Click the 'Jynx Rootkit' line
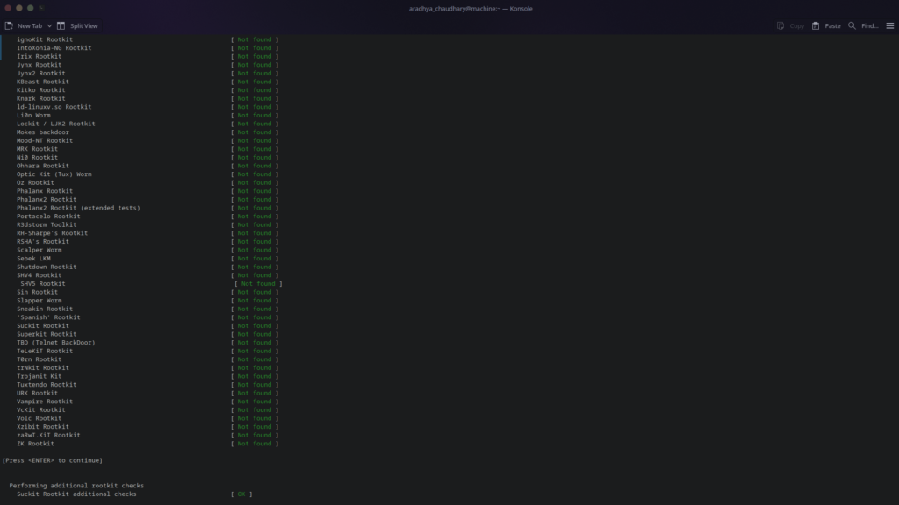899x505 pixels. (x=39, y=65)
